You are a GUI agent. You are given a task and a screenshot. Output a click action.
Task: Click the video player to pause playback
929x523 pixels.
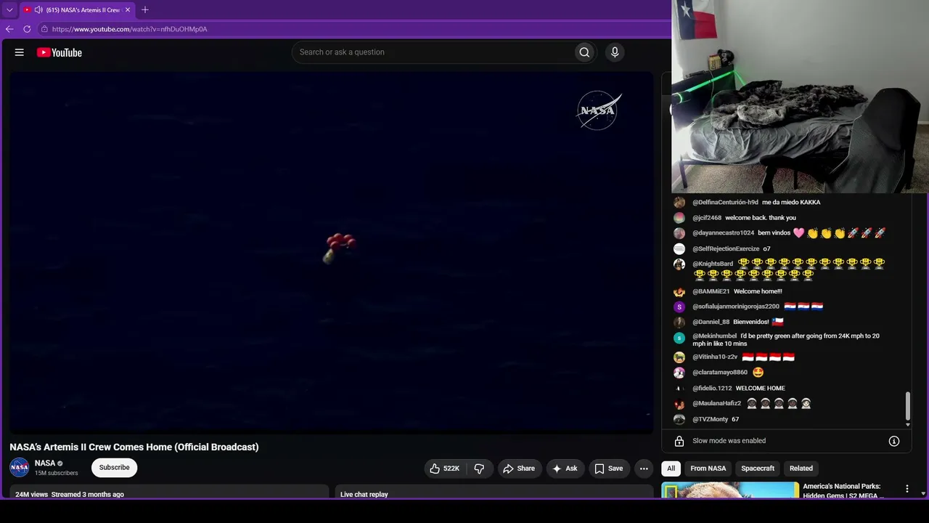[332, 252]
